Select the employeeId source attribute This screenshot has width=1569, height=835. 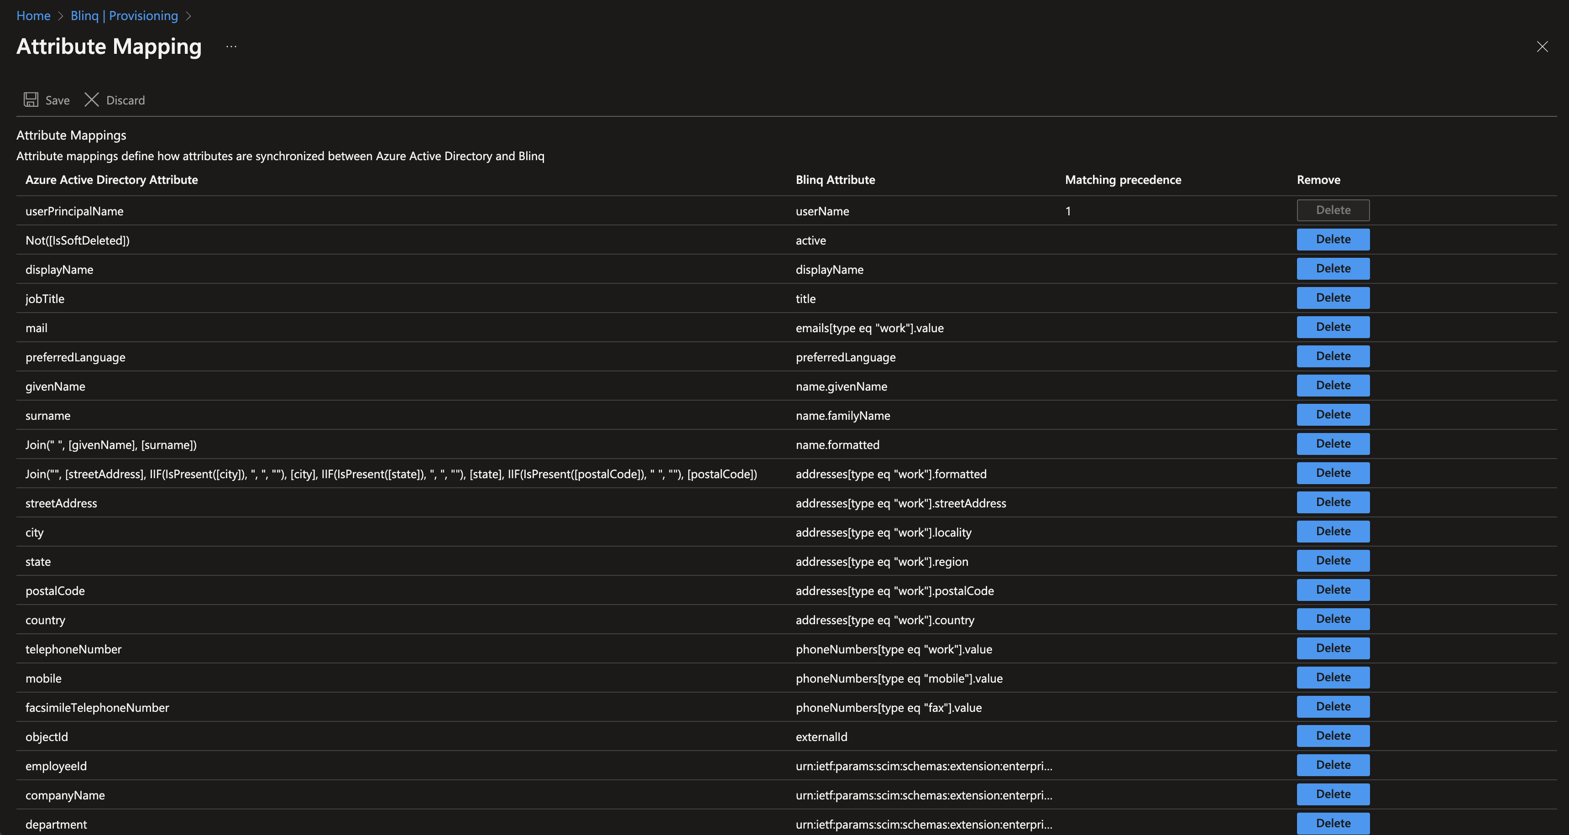tap(56, 767)
